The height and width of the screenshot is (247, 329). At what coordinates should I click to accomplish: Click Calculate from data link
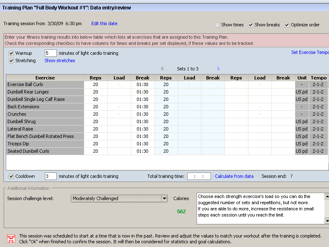coord(234,176)
